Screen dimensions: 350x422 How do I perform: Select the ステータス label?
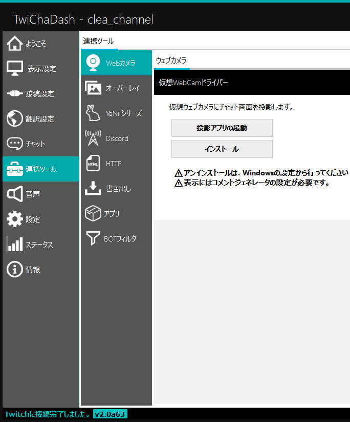tap(39, 245)
